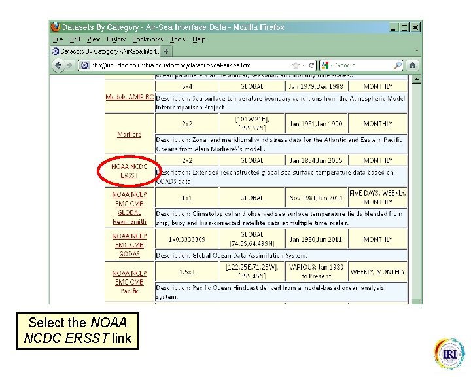
Task: Click the search magnifier icon
Action: 398,65
